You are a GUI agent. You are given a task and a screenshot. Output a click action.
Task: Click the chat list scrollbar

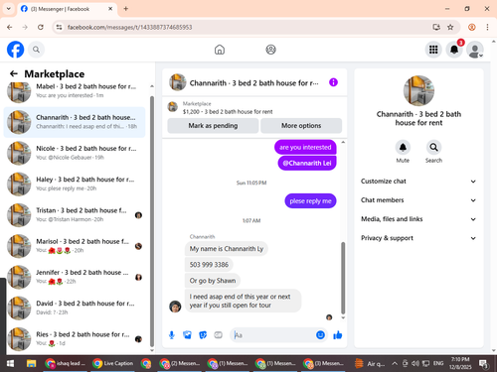pyautogui.click(x=152, y=220)
